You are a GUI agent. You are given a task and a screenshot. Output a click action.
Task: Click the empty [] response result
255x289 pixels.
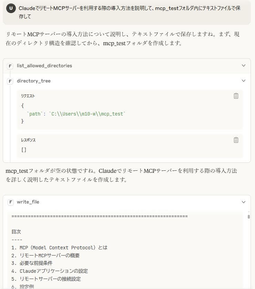[x=24, y=150]
